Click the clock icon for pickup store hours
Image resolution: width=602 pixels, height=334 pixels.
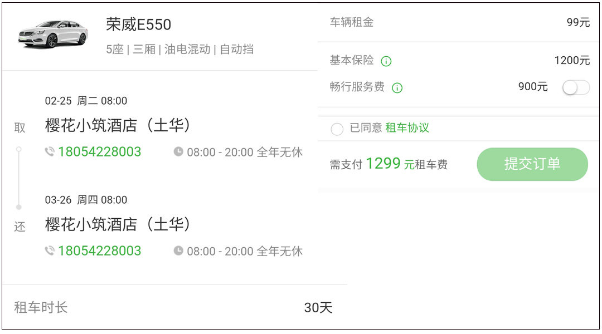coord(178,152)
